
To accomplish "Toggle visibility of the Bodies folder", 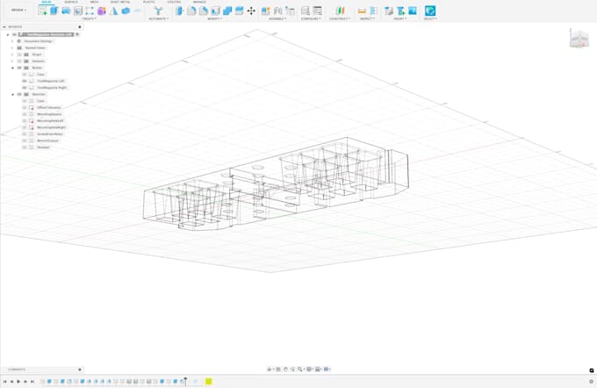I will click(x=19, y=68).
